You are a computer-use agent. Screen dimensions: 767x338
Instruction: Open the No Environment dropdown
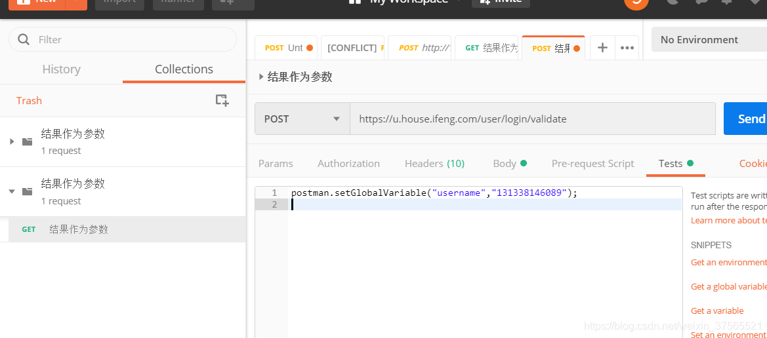pos(709,39)
